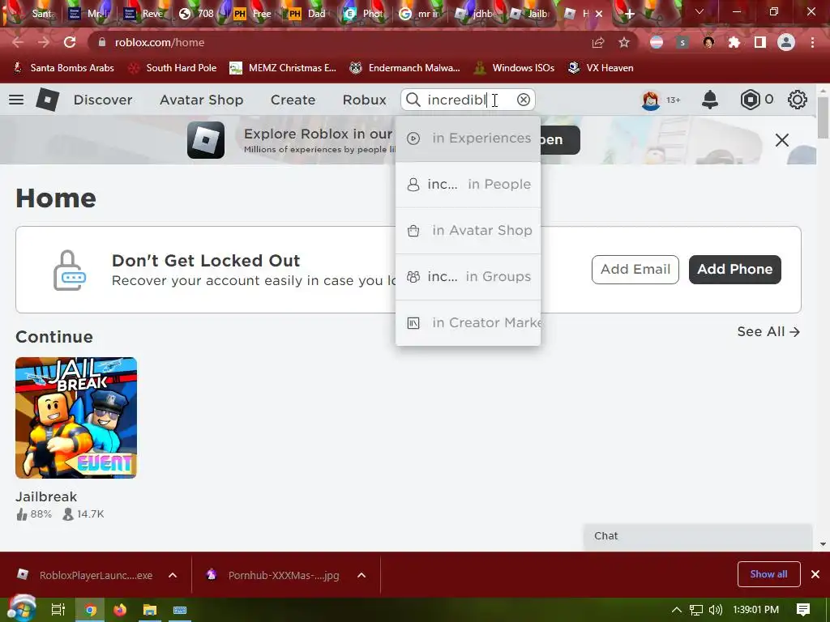
Task: Click inside the Roblox search field
Action: point(468,100)
